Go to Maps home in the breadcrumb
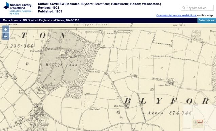Screen dimensions: 216x131 click(x=11, y=20)
